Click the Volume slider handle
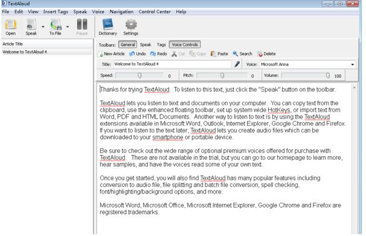Screen dimensions: 366x236 point(328,76)
